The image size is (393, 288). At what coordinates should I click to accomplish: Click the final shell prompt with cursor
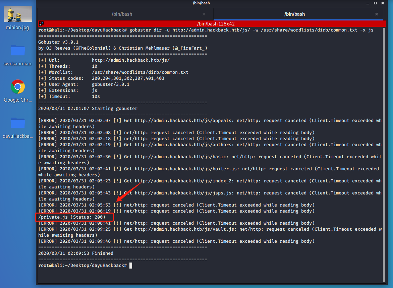click(x=85, y=266)
